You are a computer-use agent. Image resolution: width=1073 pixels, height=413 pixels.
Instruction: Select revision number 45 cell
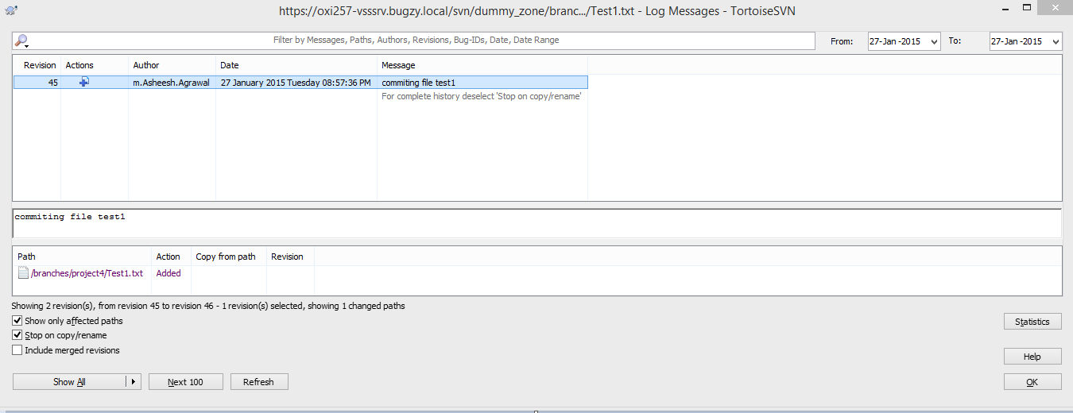pyautogui.click(x=52, y=83)
